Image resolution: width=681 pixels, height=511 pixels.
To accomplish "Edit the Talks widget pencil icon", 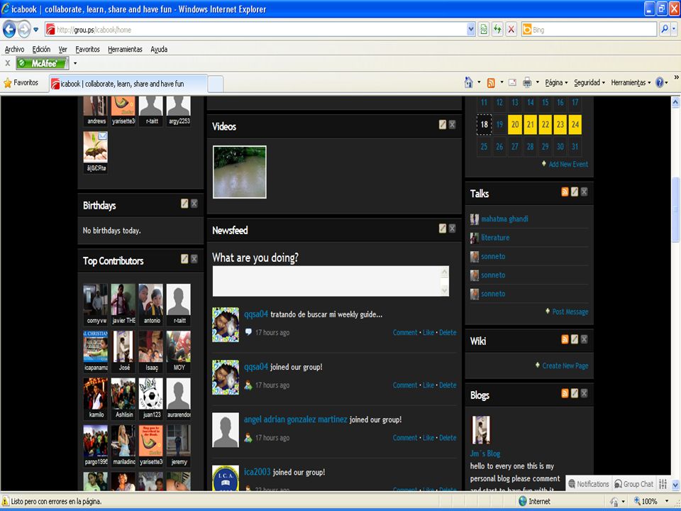I will point(575,192).
